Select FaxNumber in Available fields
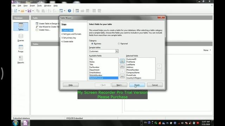 104,67
